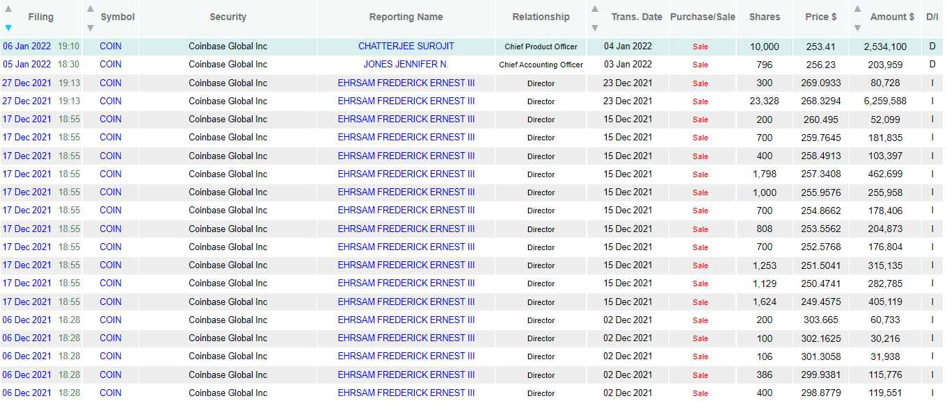Select the 303.665 price cell

point(821,320)
